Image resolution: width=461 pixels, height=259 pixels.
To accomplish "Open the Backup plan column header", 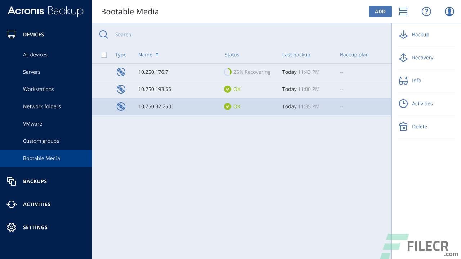I will (x=354, y=55).
